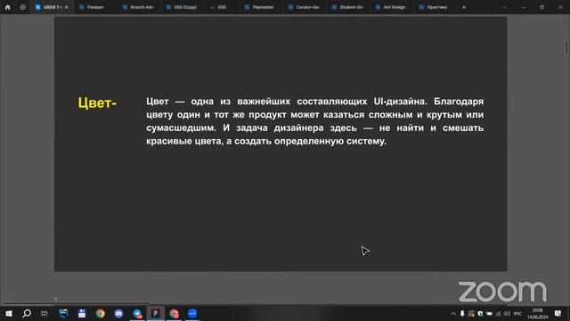Switch to the Branch Adm tab
This screenshot has height=321, width=570.
[x=139, y=7]
